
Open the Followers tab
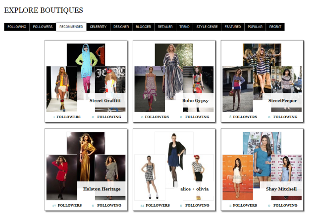(43, 27)
